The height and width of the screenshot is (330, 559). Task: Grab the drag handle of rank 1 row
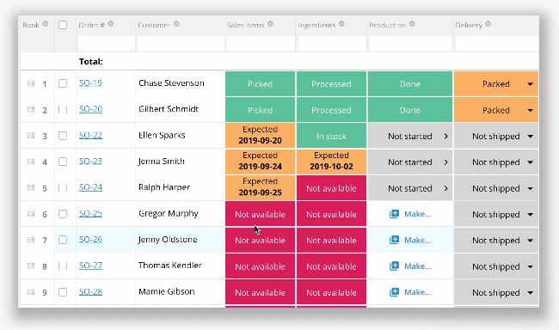click(31, 83)
